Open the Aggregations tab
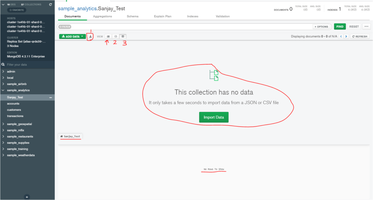 (x=102, y=16)
